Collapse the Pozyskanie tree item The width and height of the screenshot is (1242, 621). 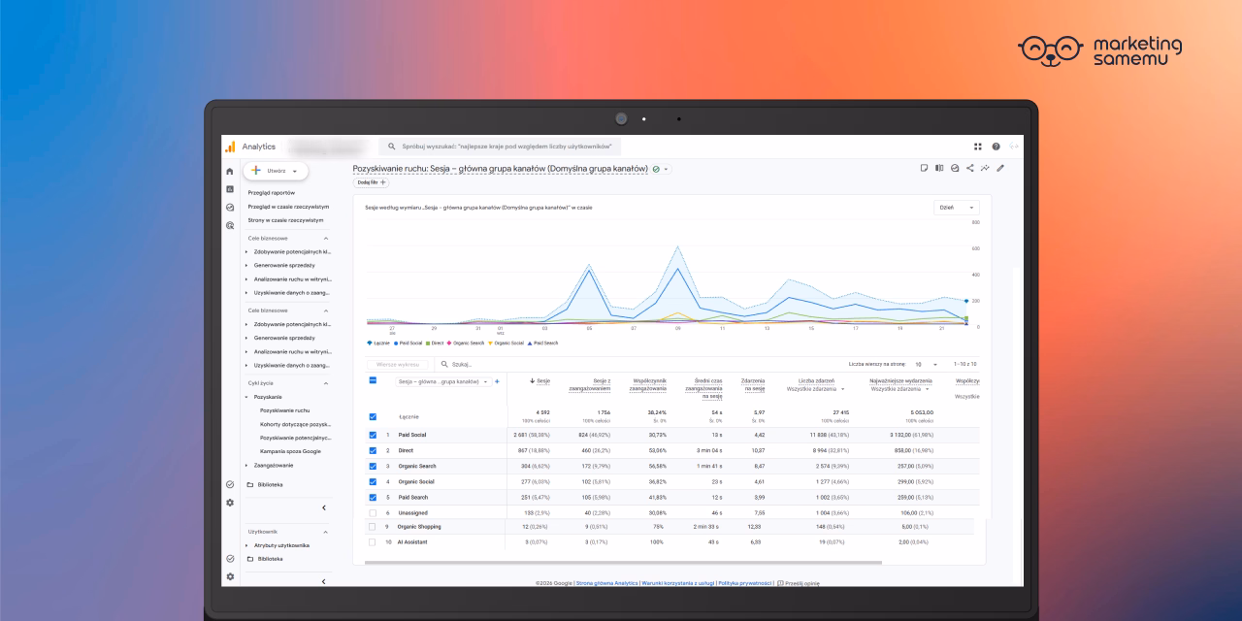246,397
